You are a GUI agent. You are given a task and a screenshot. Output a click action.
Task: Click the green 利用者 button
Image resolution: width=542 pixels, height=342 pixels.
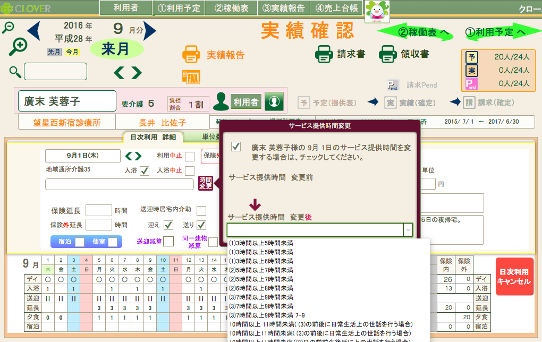(x=246, y=102)
